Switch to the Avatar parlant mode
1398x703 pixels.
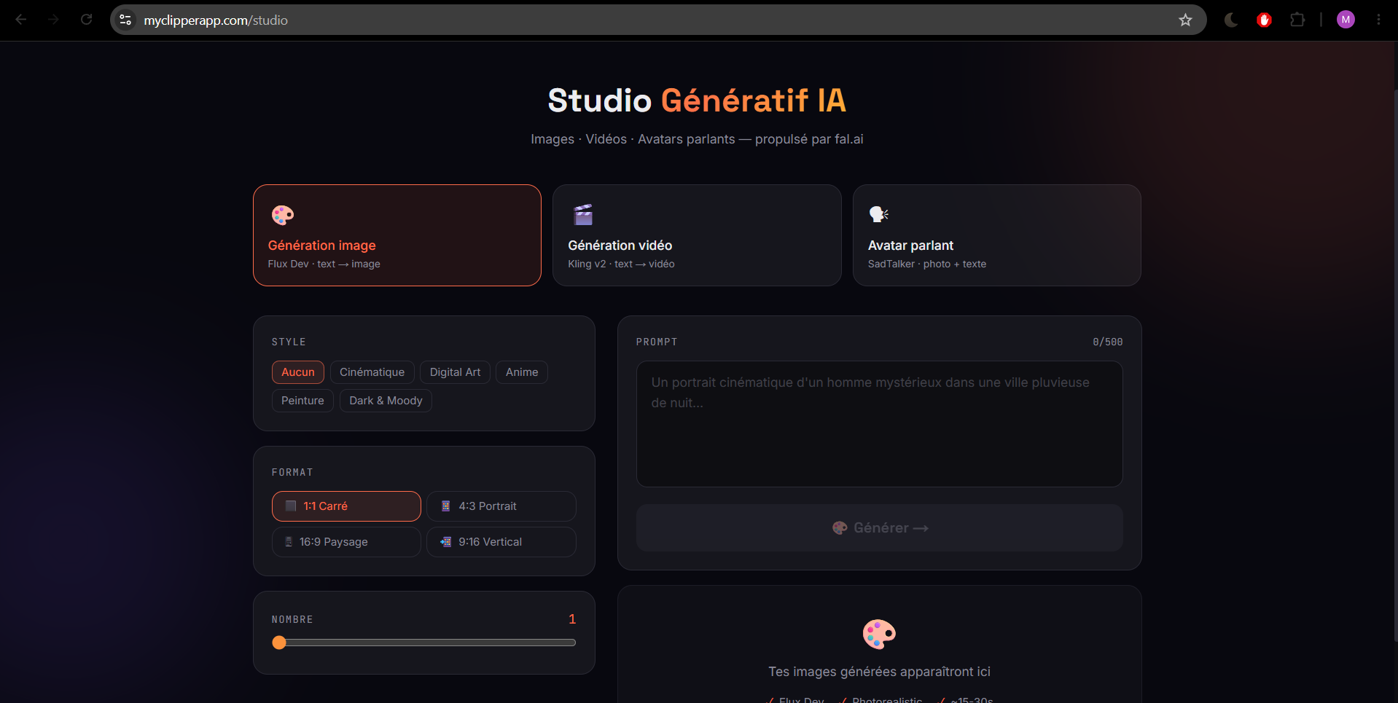pyautogui.click(x=997, y=235)
